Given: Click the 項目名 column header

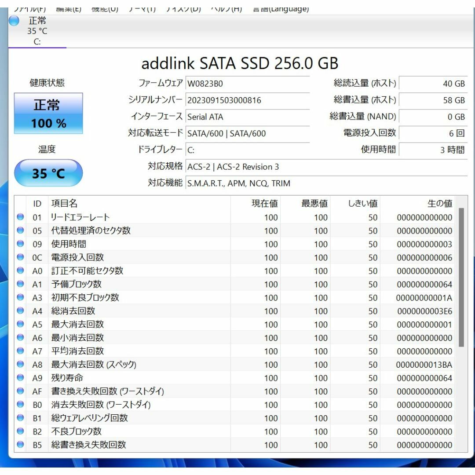Looking at the screenshot, I should coord(139,204).
